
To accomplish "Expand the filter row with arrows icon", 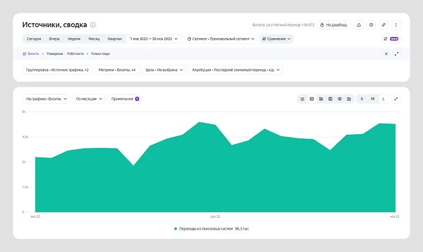I will coord(397,54).
